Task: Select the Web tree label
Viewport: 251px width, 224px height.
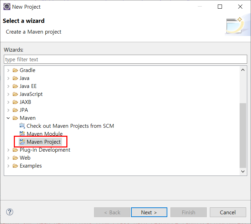Action: 25,158
